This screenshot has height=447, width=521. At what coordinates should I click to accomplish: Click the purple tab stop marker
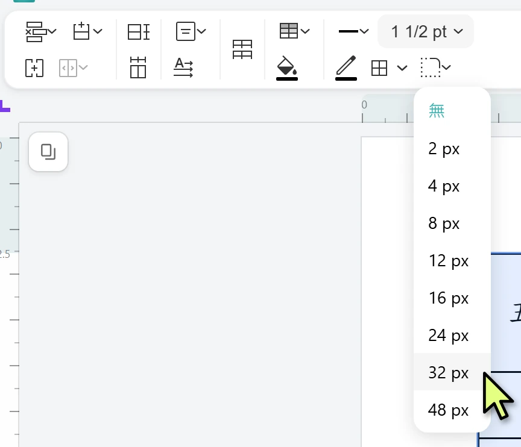(5, 106)
